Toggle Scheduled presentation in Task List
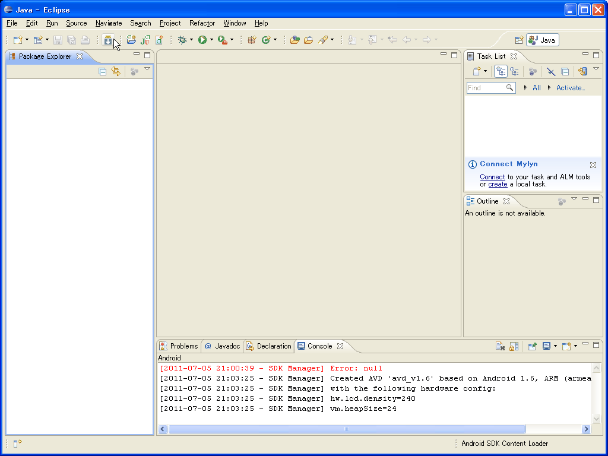The height and width of the screenshot is (456, 608). [515, 71]
